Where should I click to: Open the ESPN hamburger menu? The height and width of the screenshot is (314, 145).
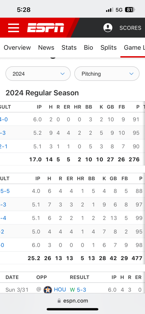[13, 28]
